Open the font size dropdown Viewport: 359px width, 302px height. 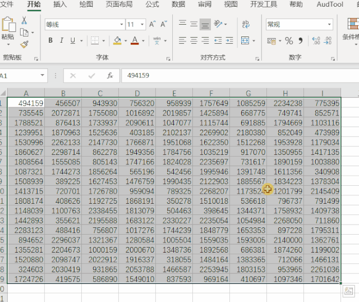(x=142, y=24)
